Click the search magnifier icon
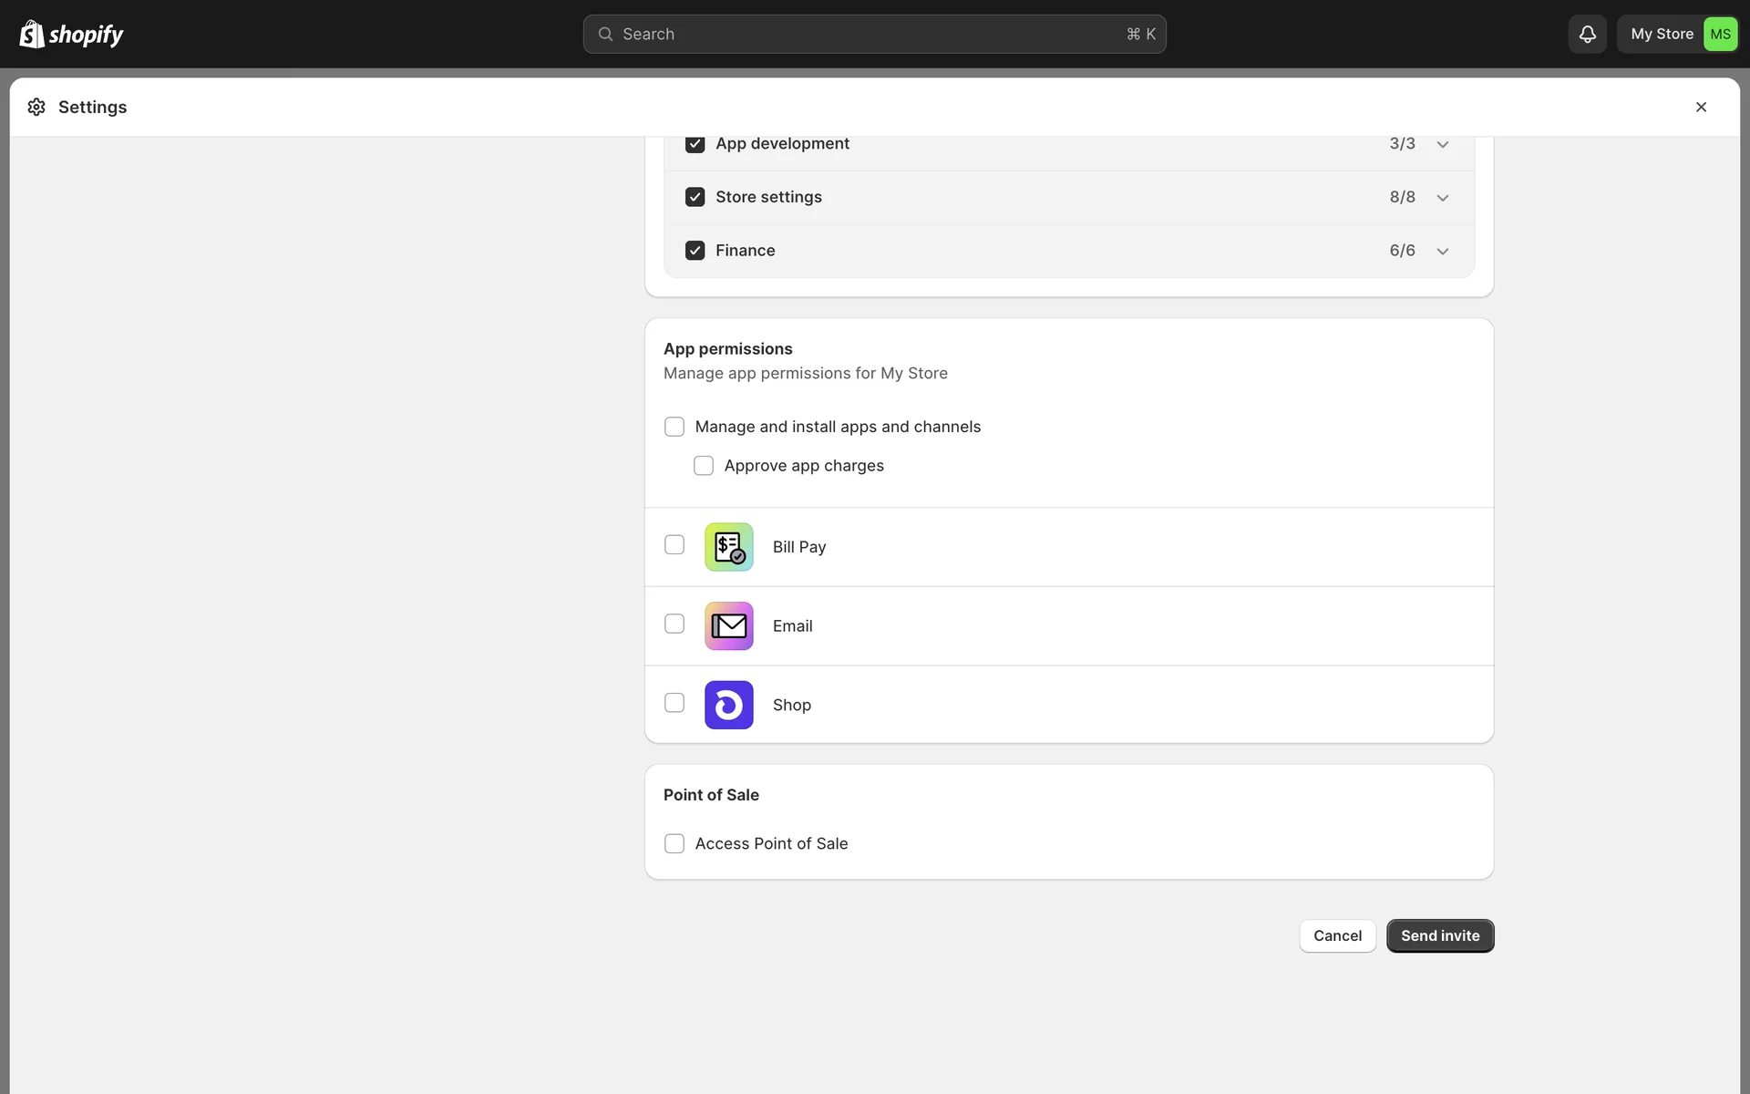The height and width of the screenshot is (1094, 1750). point(605,35)
